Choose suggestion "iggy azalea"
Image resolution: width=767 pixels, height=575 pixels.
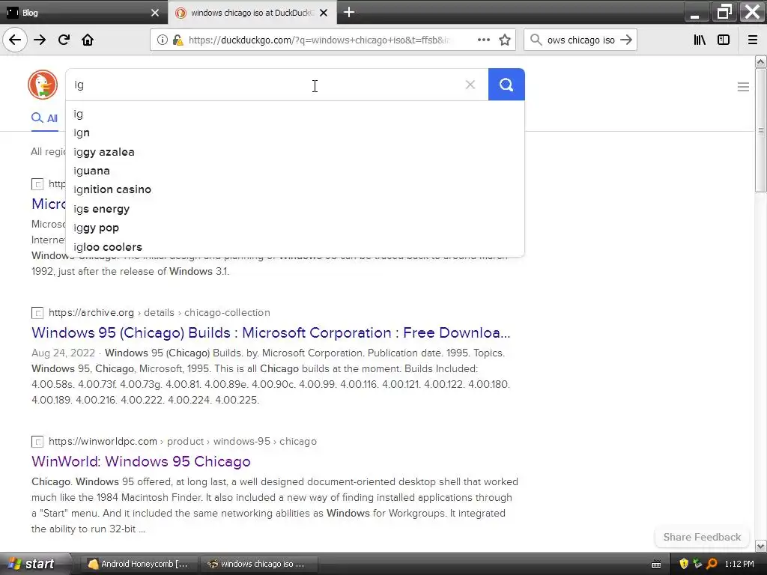pyautogui.click(x=295, y=151)
